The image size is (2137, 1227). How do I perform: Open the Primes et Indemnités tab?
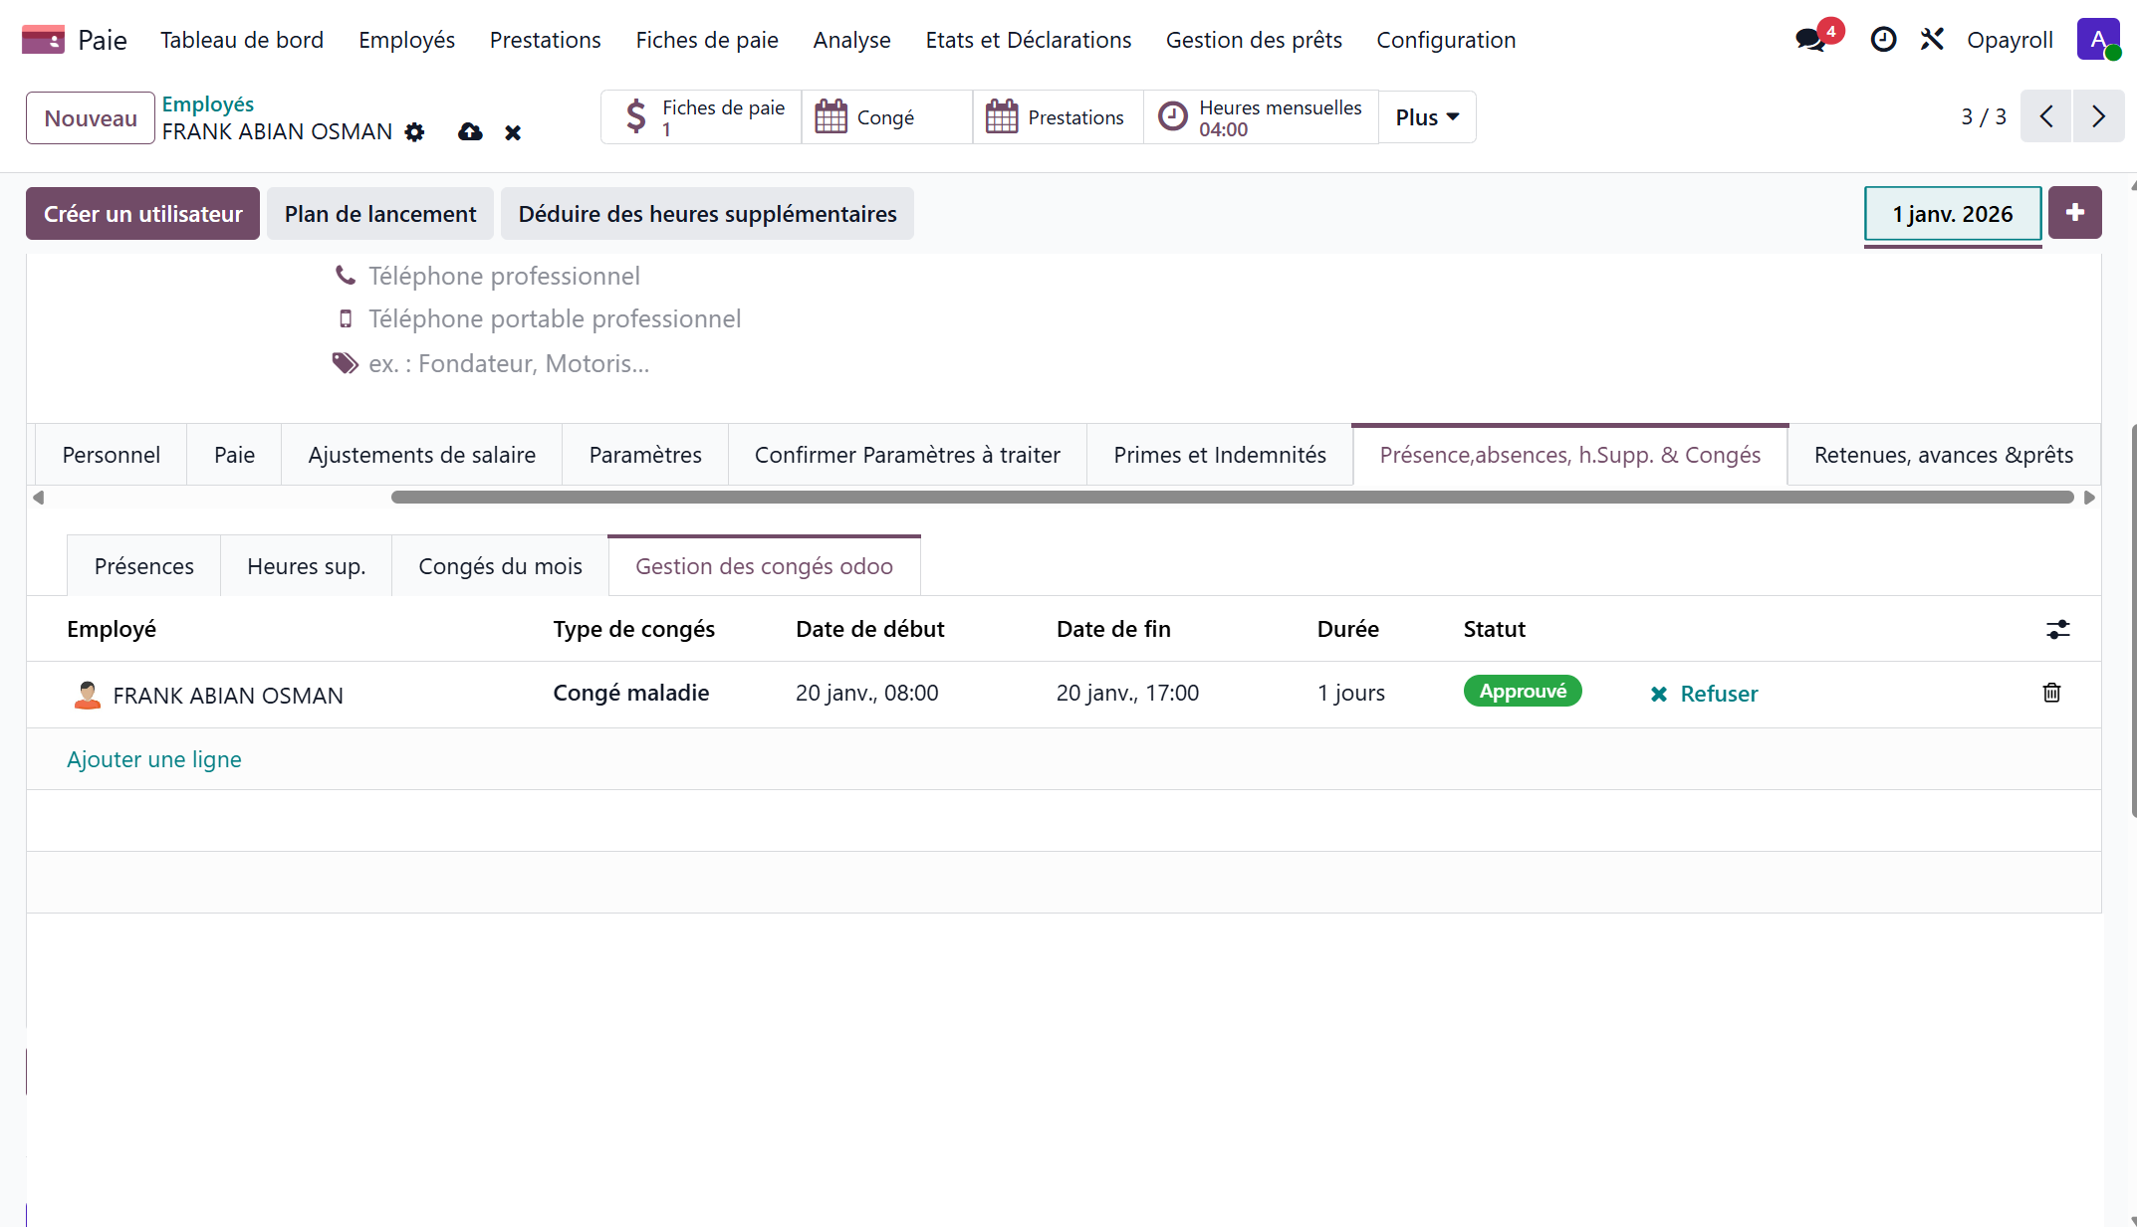(x=1219, y=455)
